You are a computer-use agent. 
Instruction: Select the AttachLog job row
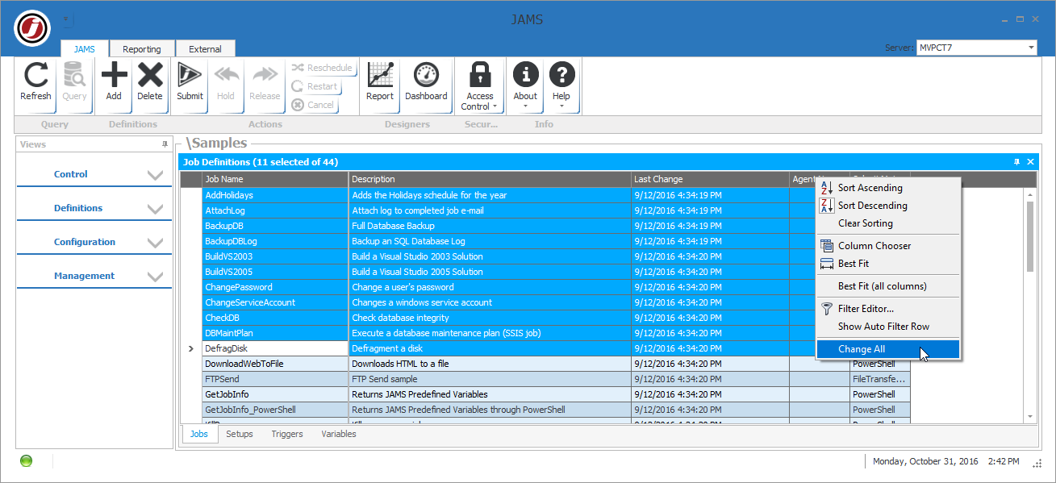[556, 210]
